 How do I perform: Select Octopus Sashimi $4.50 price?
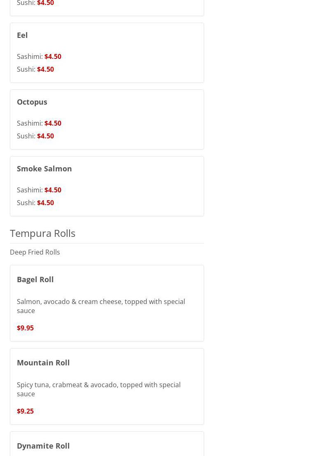[53, 123]
